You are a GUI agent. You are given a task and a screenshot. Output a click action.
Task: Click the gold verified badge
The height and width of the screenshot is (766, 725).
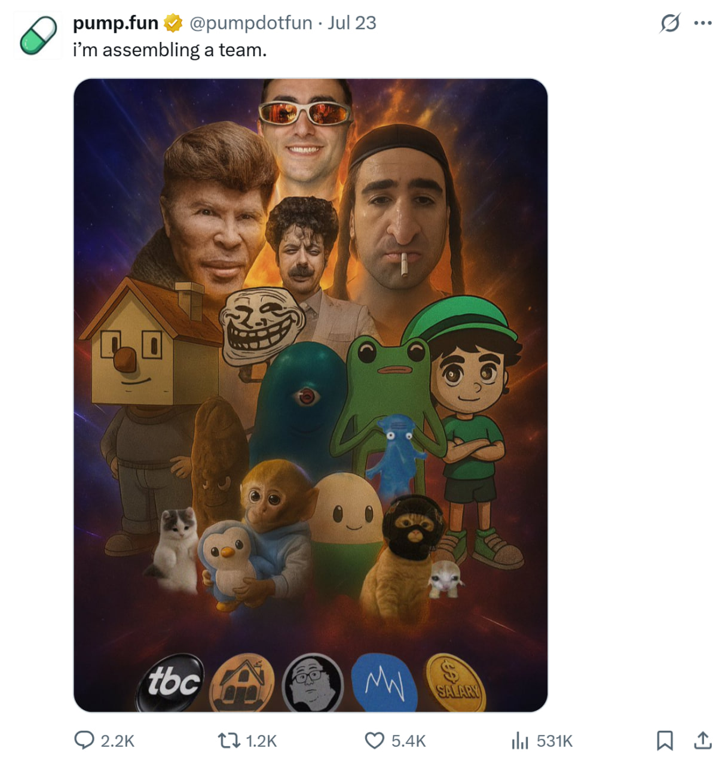pyautogui.click(x=173, y=23)
